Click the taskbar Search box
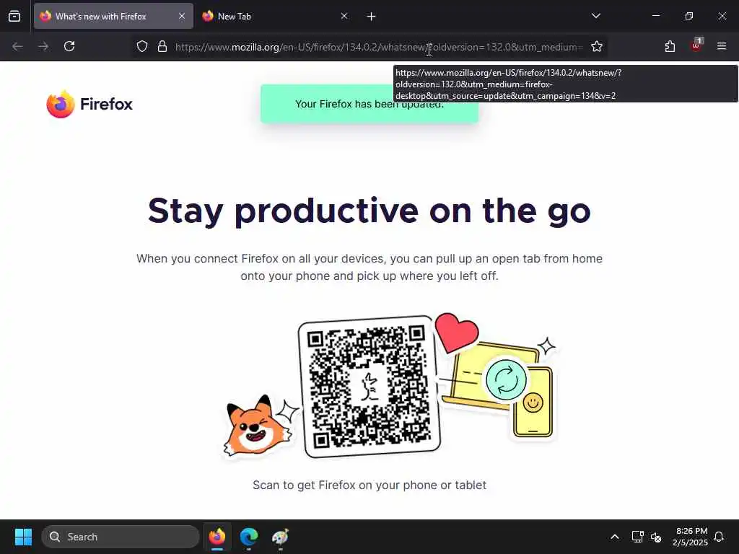 (x=121, y=537)
